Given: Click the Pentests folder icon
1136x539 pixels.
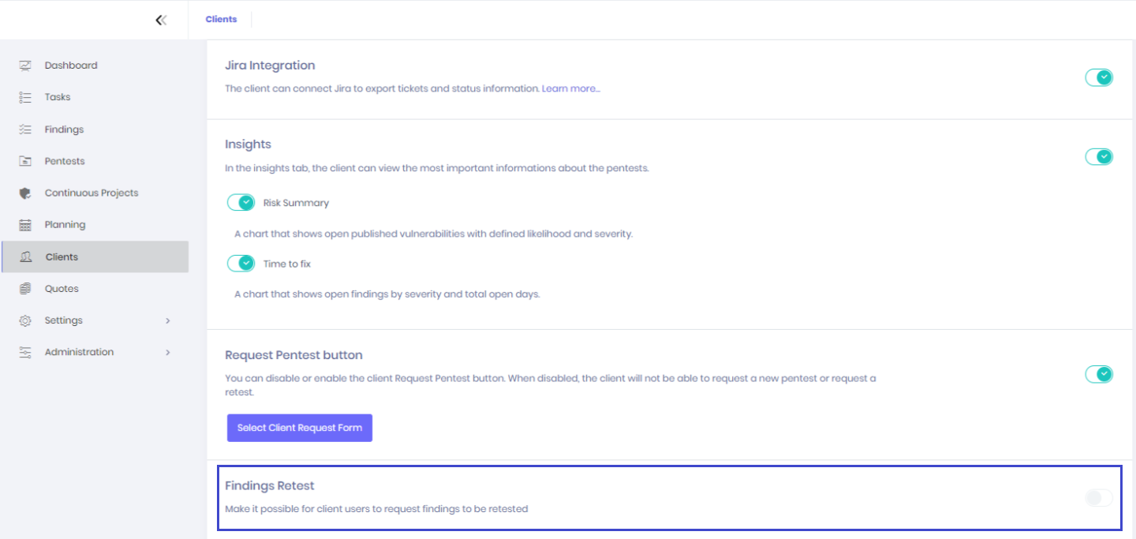Looking at the screenshot, I should [x=25, y=161].
